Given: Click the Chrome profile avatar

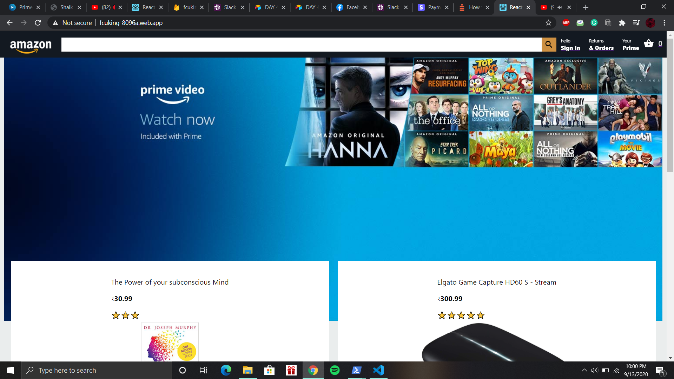Looking at the screenshot, I should (650, 23).
